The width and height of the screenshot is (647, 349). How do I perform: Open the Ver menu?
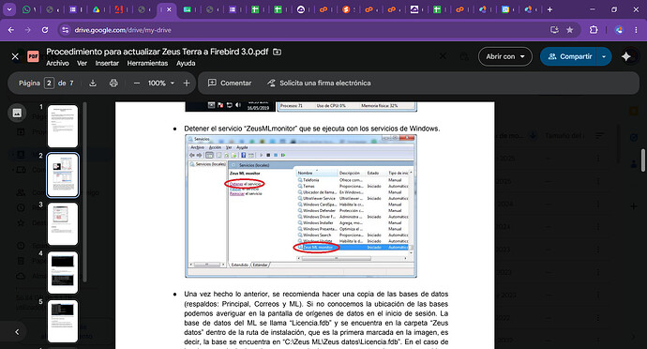click(83, 63)
